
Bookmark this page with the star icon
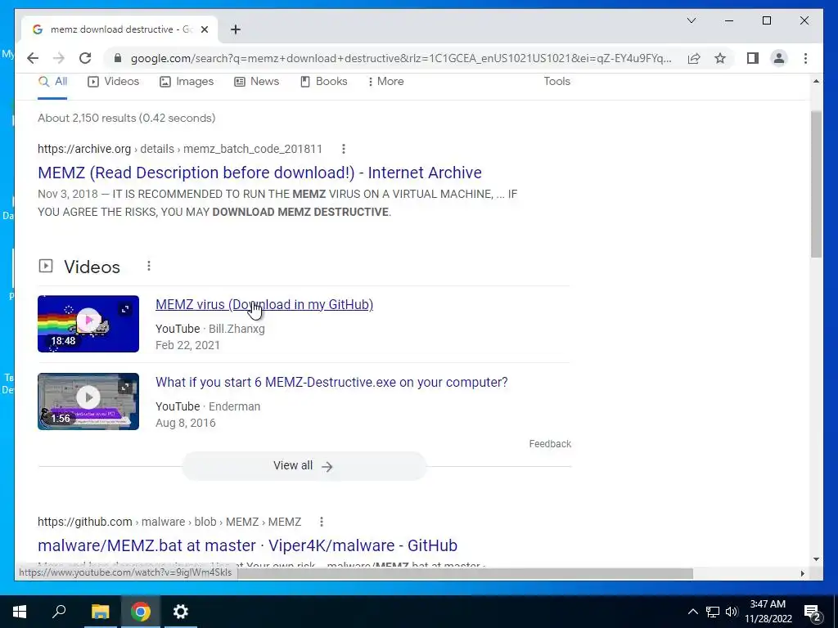720,58
